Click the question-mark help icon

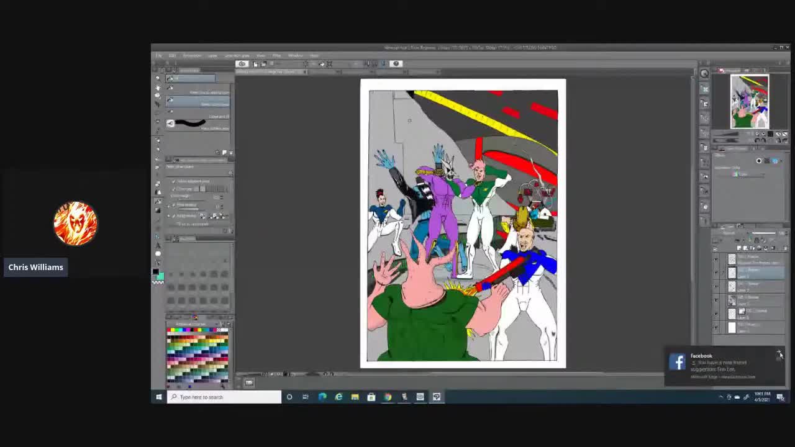[x=396, y=63]
